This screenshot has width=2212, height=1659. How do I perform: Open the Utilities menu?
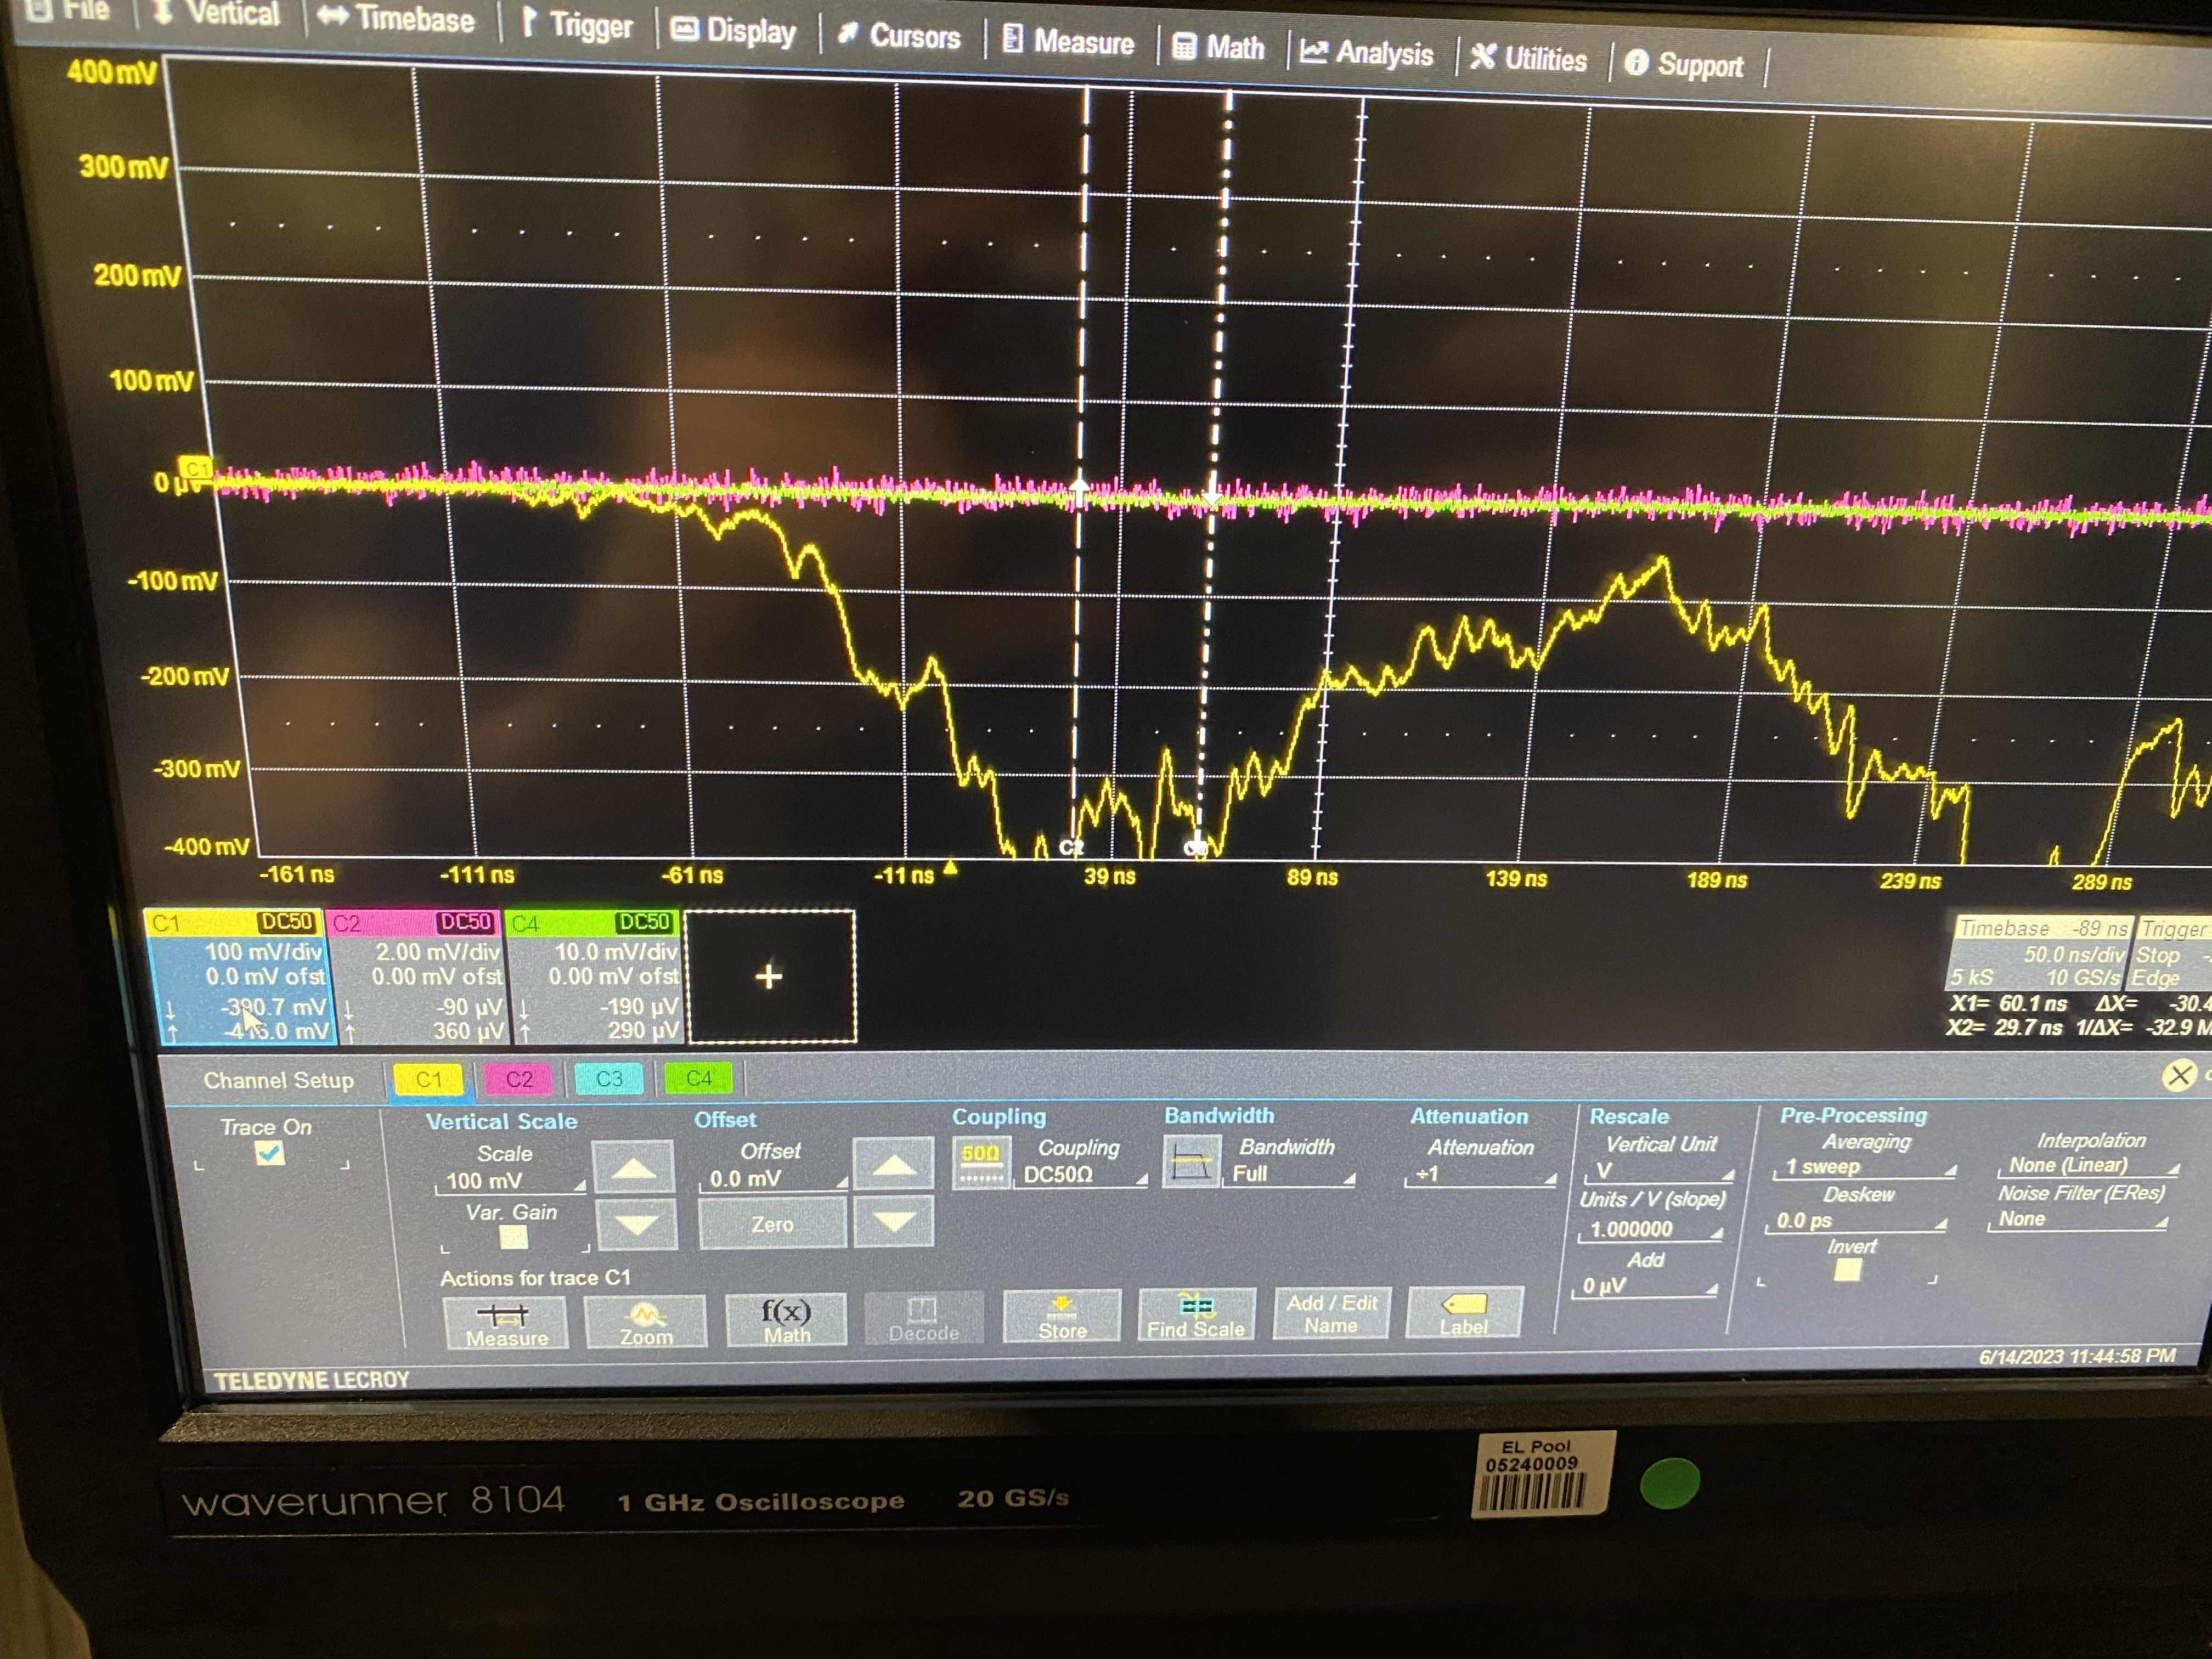pos(1529,59)
